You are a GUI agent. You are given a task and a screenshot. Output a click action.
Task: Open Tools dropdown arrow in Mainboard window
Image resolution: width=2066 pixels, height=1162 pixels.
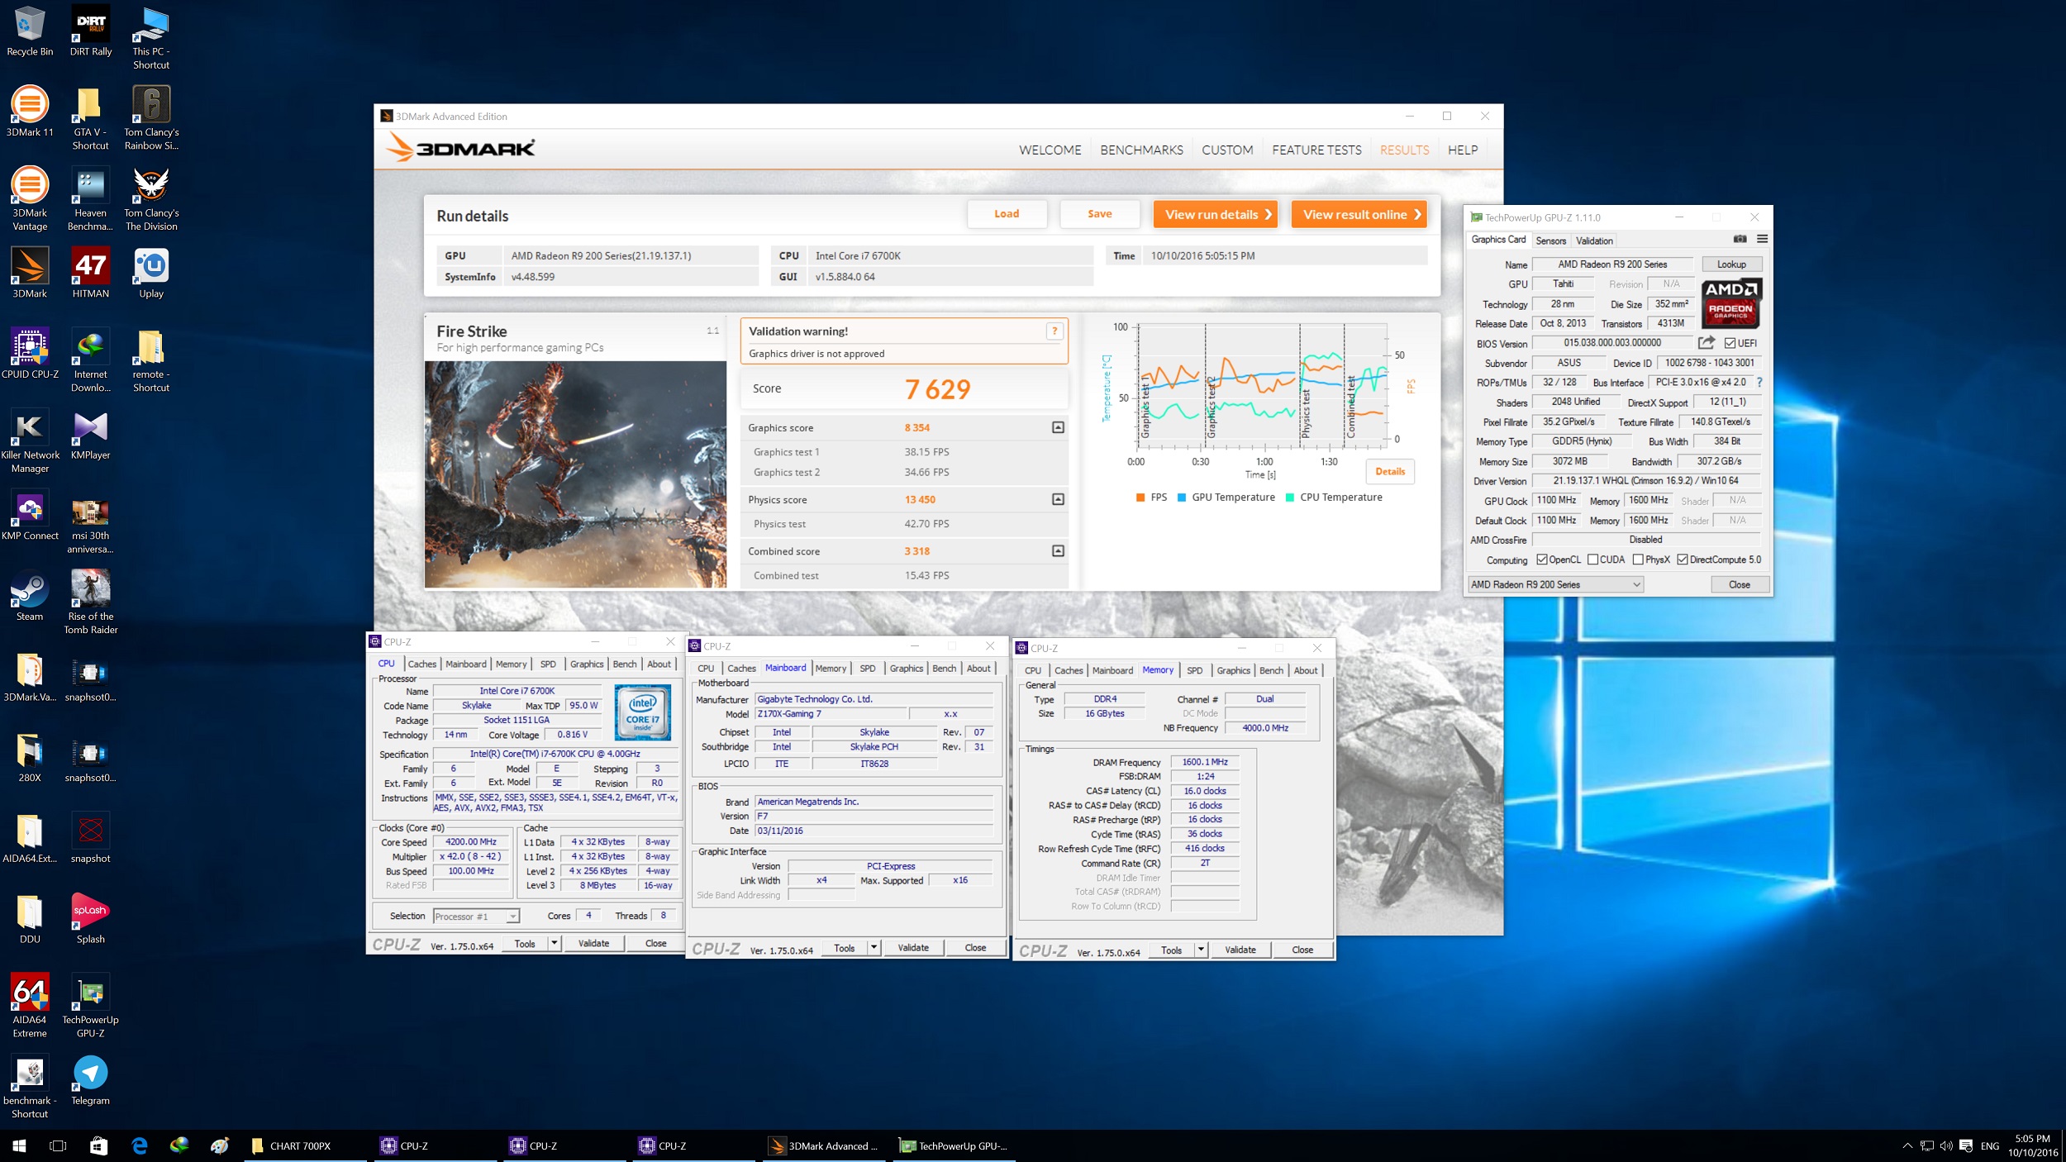[874, 948]
